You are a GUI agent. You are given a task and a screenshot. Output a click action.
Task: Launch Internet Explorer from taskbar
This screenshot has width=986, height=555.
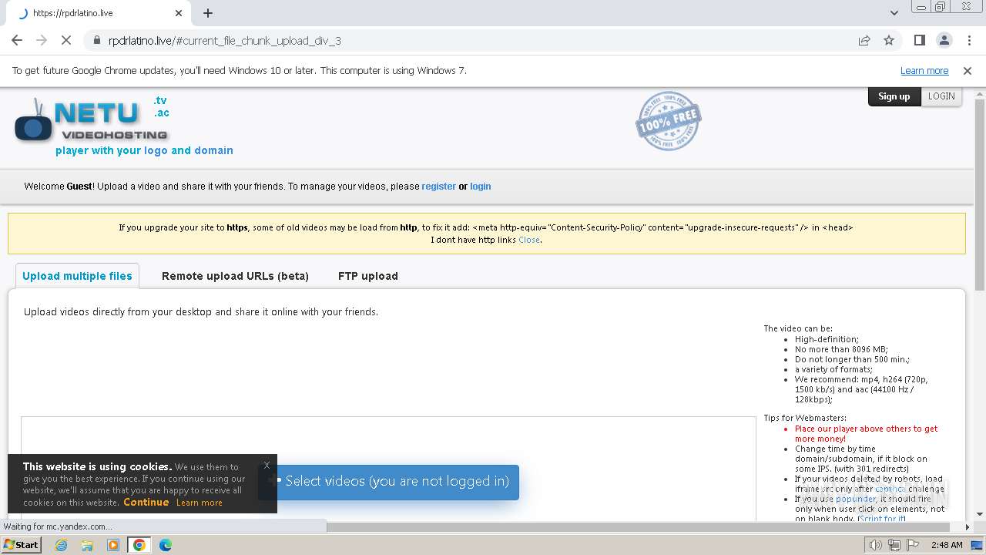click(x=62, y=545)
